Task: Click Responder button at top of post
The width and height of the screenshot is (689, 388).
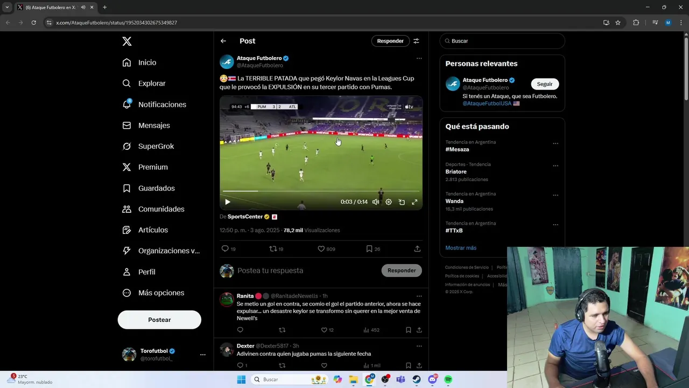Action: [x=390, y=41]
